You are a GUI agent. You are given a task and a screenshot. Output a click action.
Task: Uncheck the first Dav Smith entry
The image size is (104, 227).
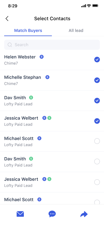pyautogui.click(x=97, y=101)
